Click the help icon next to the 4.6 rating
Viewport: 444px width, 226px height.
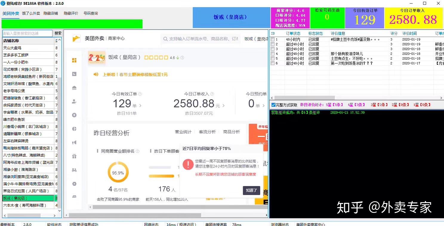[x=182, y=58]
